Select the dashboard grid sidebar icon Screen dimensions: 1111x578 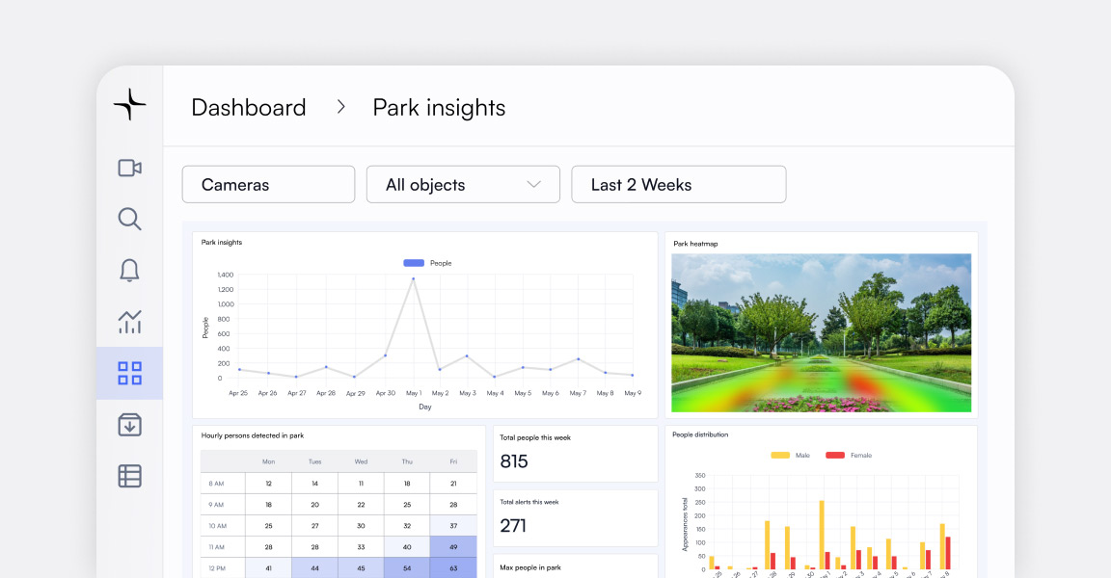pos(129,373)
